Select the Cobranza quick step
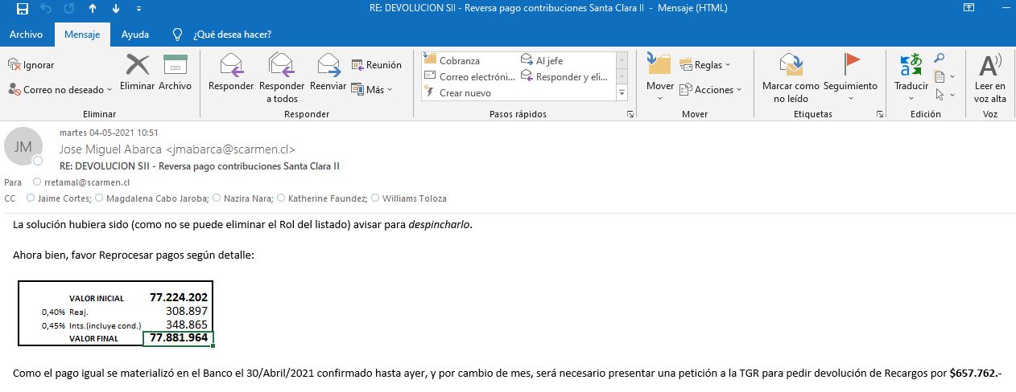1016x392 pixels. coord(459,60)
